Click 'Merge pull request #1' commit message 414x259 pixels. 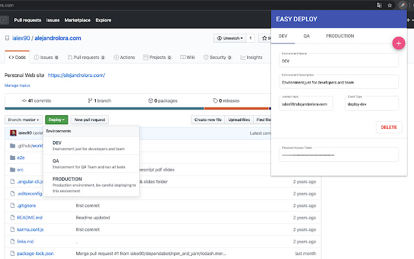tap(151, 253)
